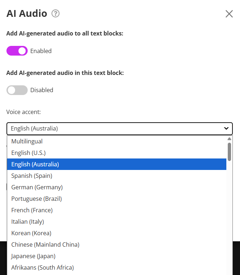Choose Japanese (Japan) voice accent
Image resolution: width=240 pixels, height=275 pixels.
pyautogui.click(x=33, y=256)
